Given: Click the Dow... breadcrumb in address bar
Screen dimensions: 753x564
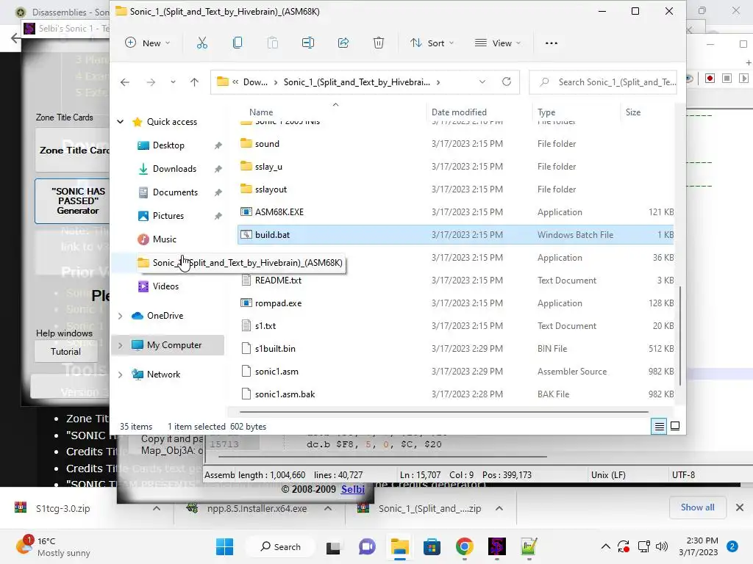Looking at the screenshot, I should click(x=255, y=82).
